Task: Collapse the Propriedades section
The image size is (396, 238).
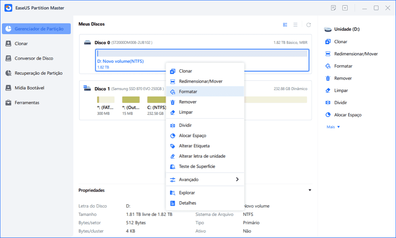Action: pyautogui.click(x=310, y=190)
